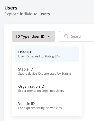
Task: Choose Stable ID from the list
Action: click(47, 71)
